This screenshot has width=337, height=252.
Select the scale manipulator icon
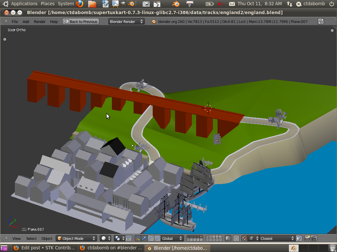[x=157, y=239]
